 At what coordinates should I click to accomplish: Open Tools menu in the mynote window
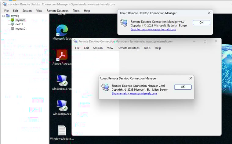76,11
